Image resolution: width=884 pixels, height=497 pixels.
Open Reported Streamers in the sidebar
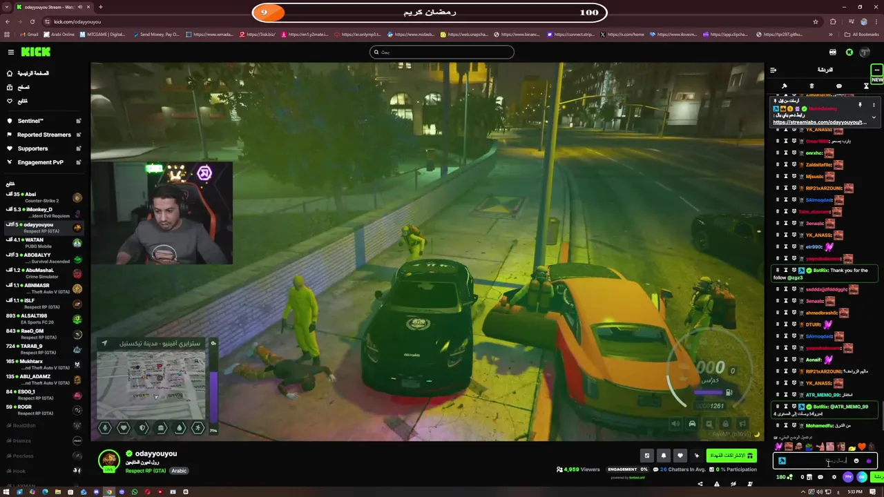pyautogui.click(x=44, y=135)
